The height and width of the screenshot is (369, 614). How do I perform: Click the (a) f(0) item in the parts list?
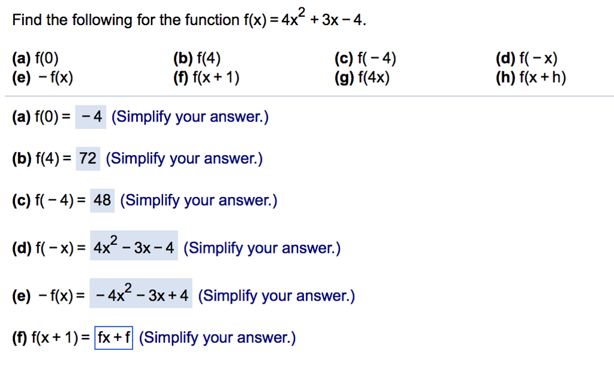click(x=35, y=58)
